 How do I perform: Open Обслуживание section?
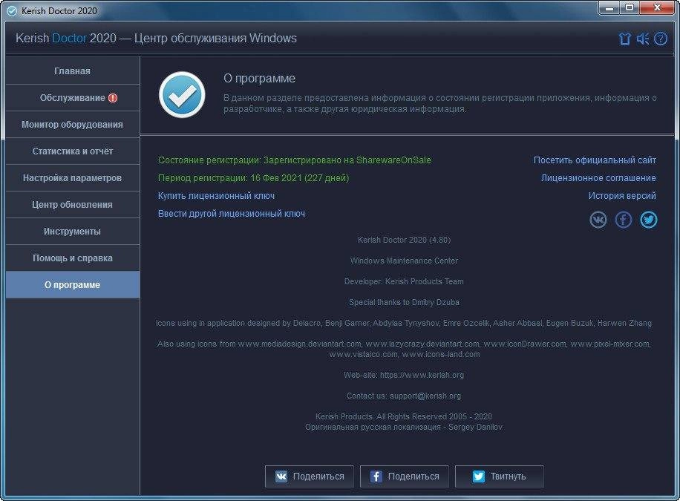pyautogui.click(x=73, y=97)
